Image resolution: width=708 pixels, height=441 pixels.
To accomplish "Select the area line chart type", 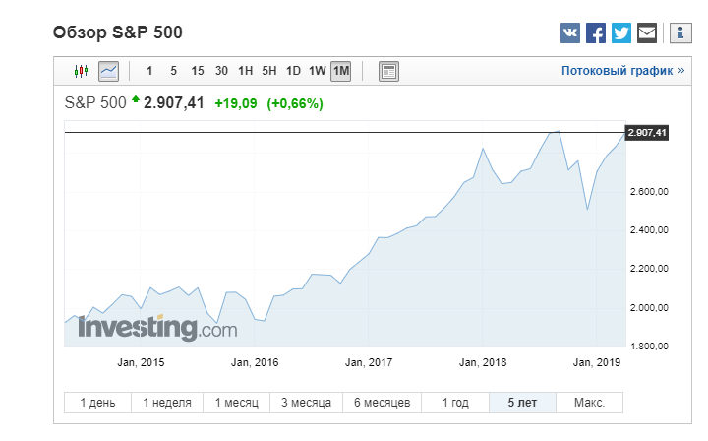I will click(108, 71).
